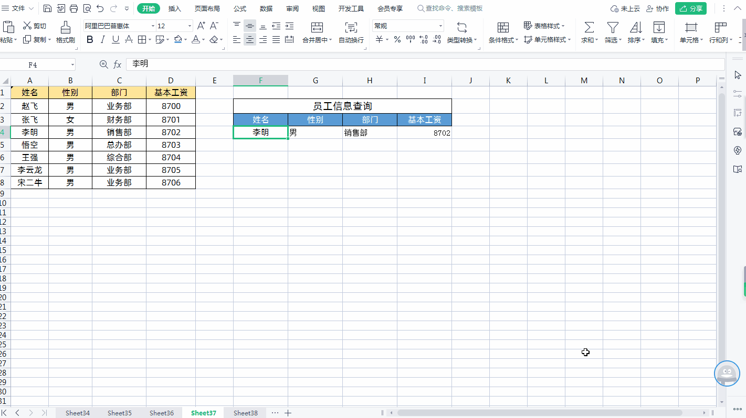The height and width of the screenshot is (418, 746).
Task: Select cell containing 销售部 in column H
Action: point(370,133)
